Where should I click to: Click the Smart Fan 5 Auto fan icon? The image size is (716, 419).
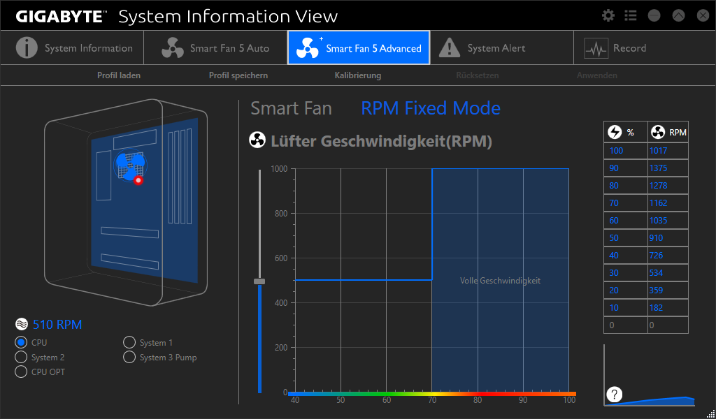tap(173, 48)
